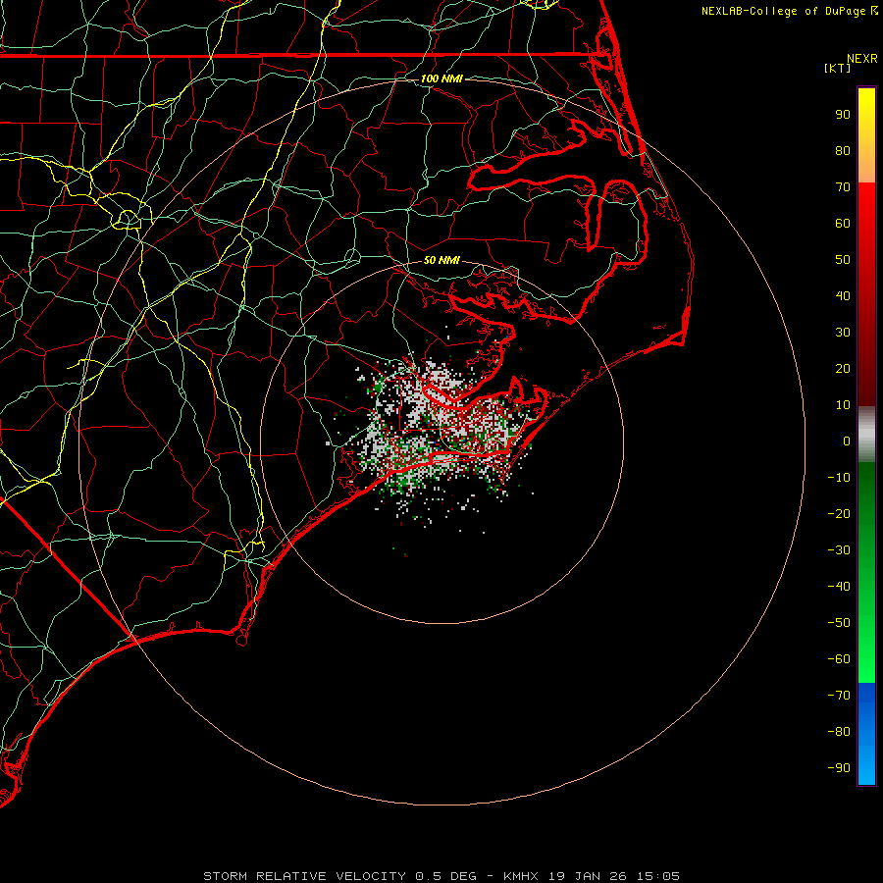
Task: Select the -30 value on velocity scale
Action: (839, 550)
